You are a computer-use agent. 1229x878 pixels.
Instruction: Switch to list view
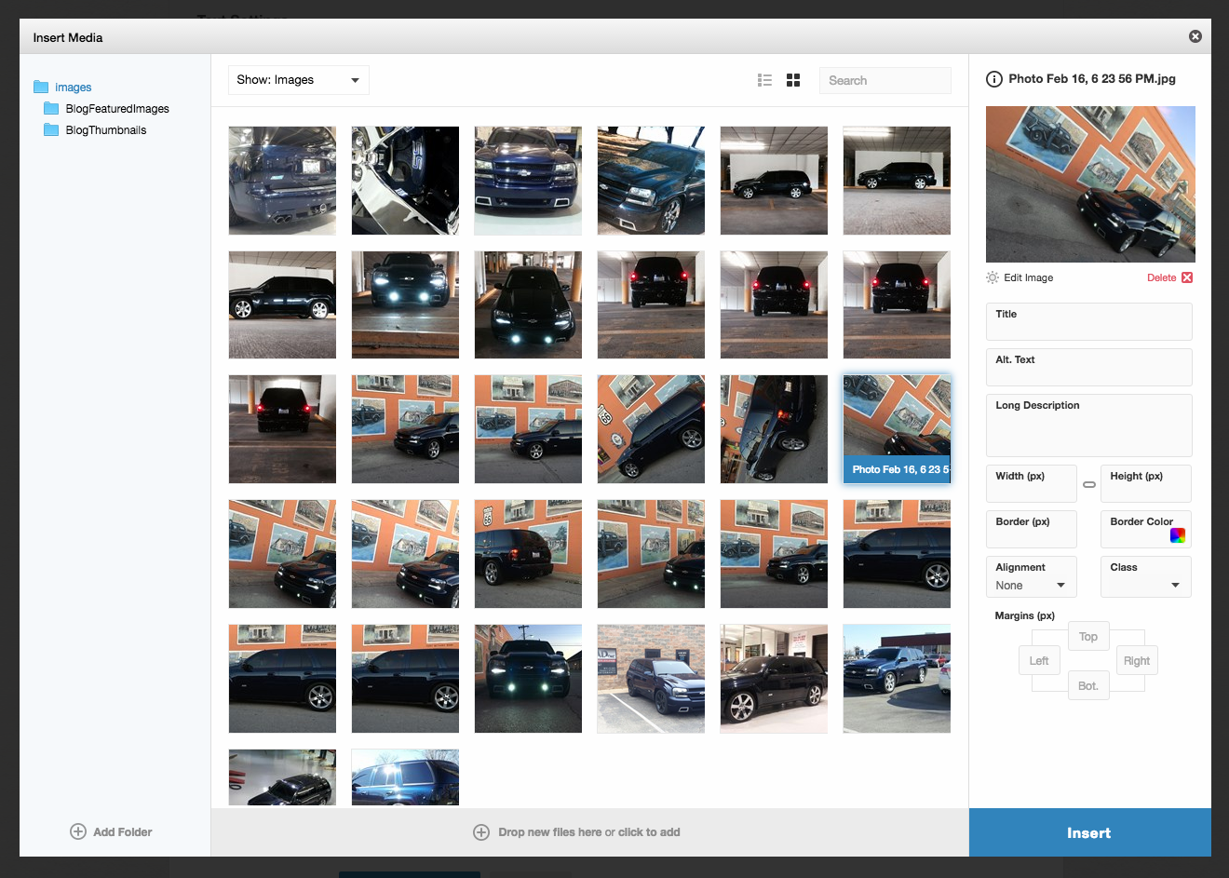pos(764,80)
